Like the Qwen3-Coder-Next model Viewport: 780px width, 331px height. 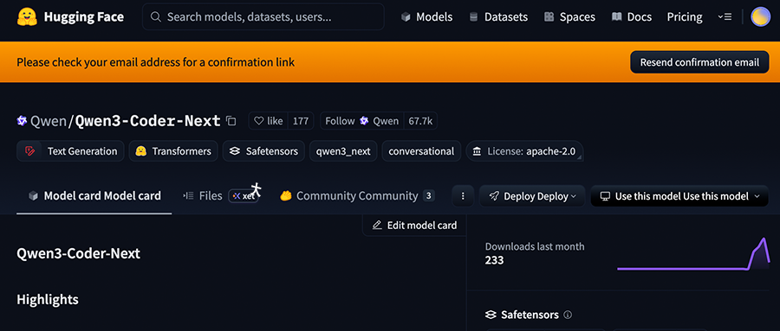[x=269, y=121]
